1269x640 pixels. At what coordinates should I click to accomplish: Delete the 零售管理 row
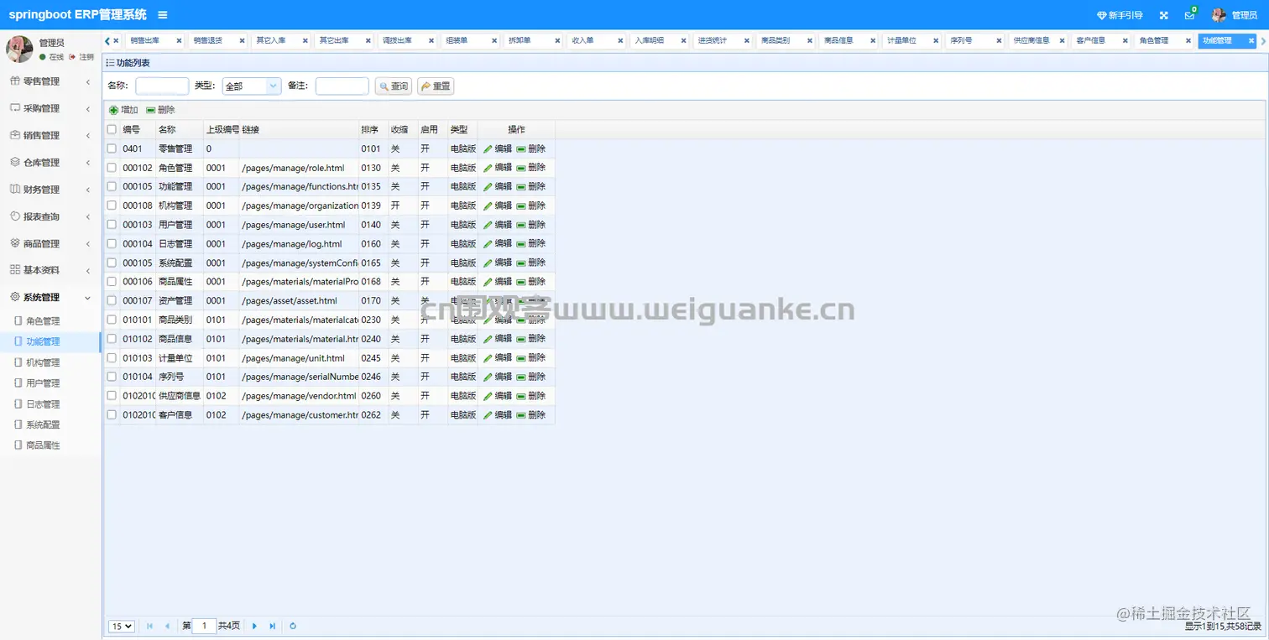click(531, 148)
